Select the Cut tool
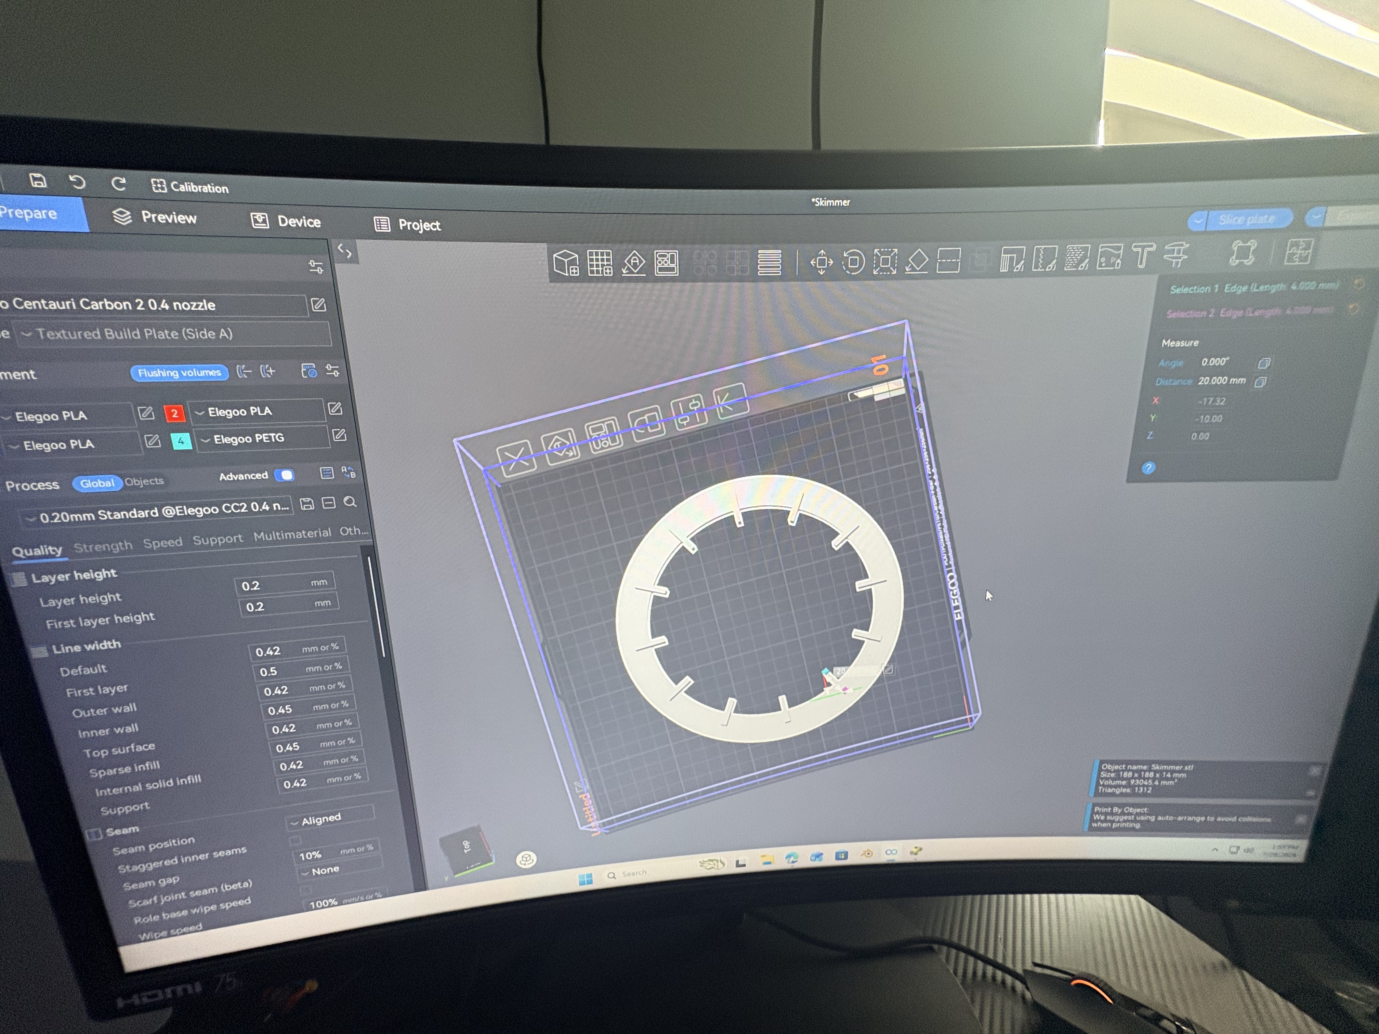Screen dimensions: 1379x1034 (948, 260)
